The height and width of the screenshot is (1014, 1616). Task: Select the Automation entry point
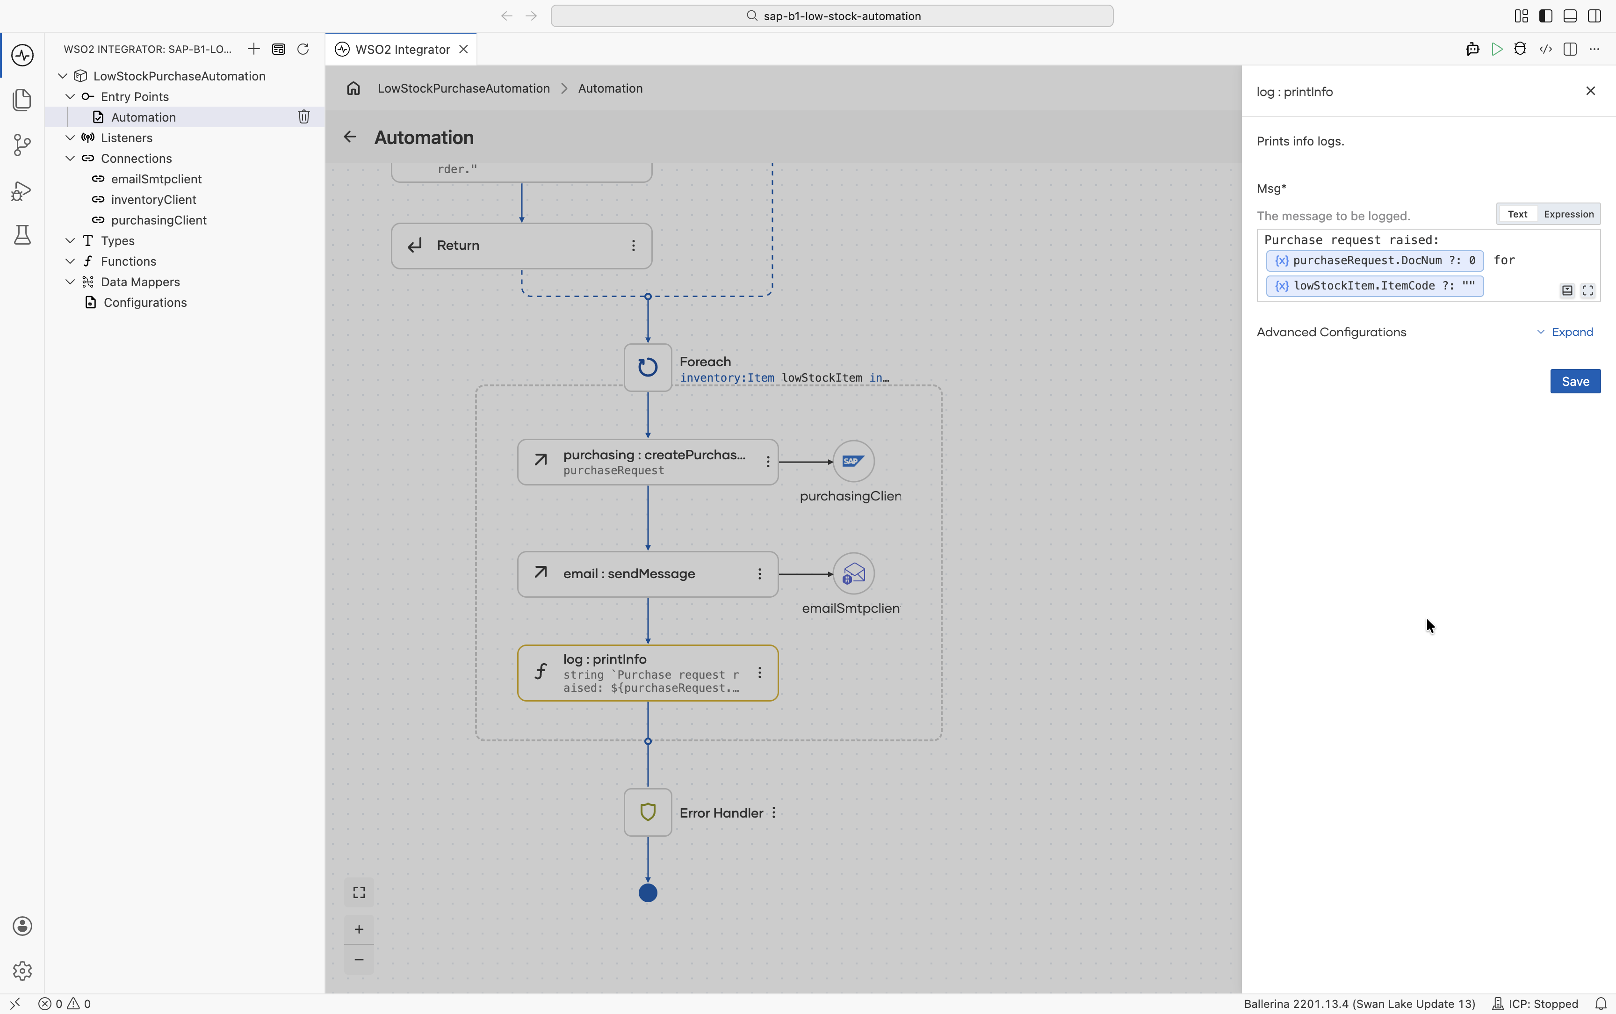(144, 116)
